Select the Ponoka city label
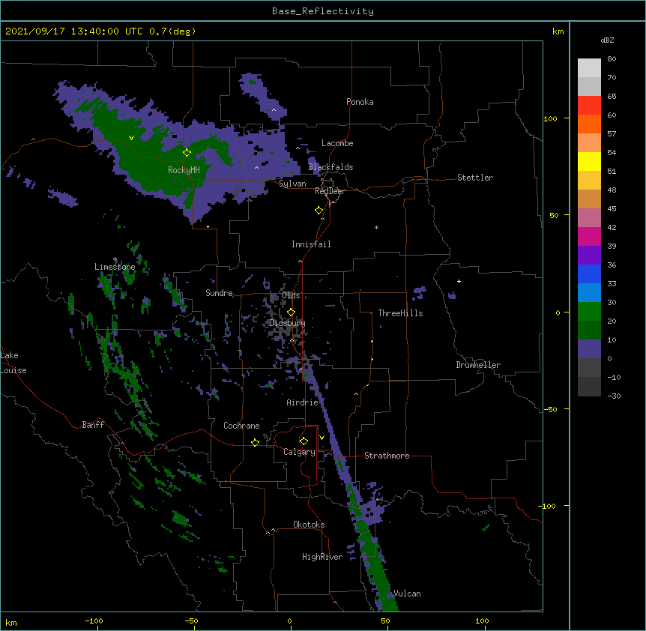The width and height of the screenshot is (646, 631). [360, 102]
